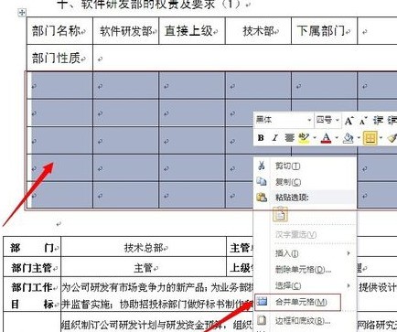Apply yellow text highlight color
This screenshot has height=332, width=397.
[x=304, y=138]
